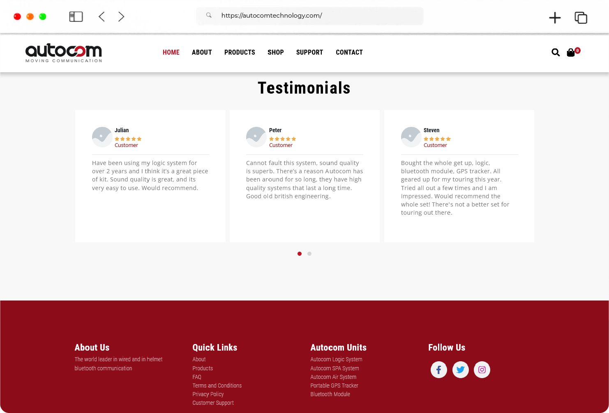This screenshot has width=609, height=413.
Task: Switch to second testimonial slide dot
Action: (309, 254)
